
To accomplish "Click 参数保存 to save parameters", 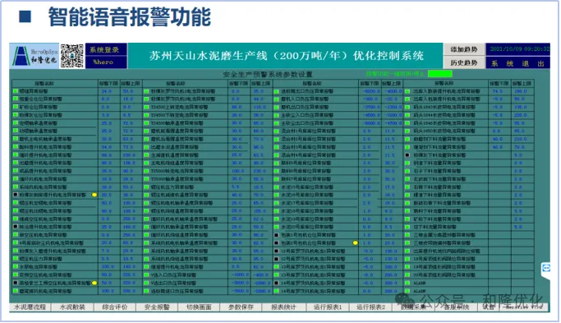I will (241, 307).
